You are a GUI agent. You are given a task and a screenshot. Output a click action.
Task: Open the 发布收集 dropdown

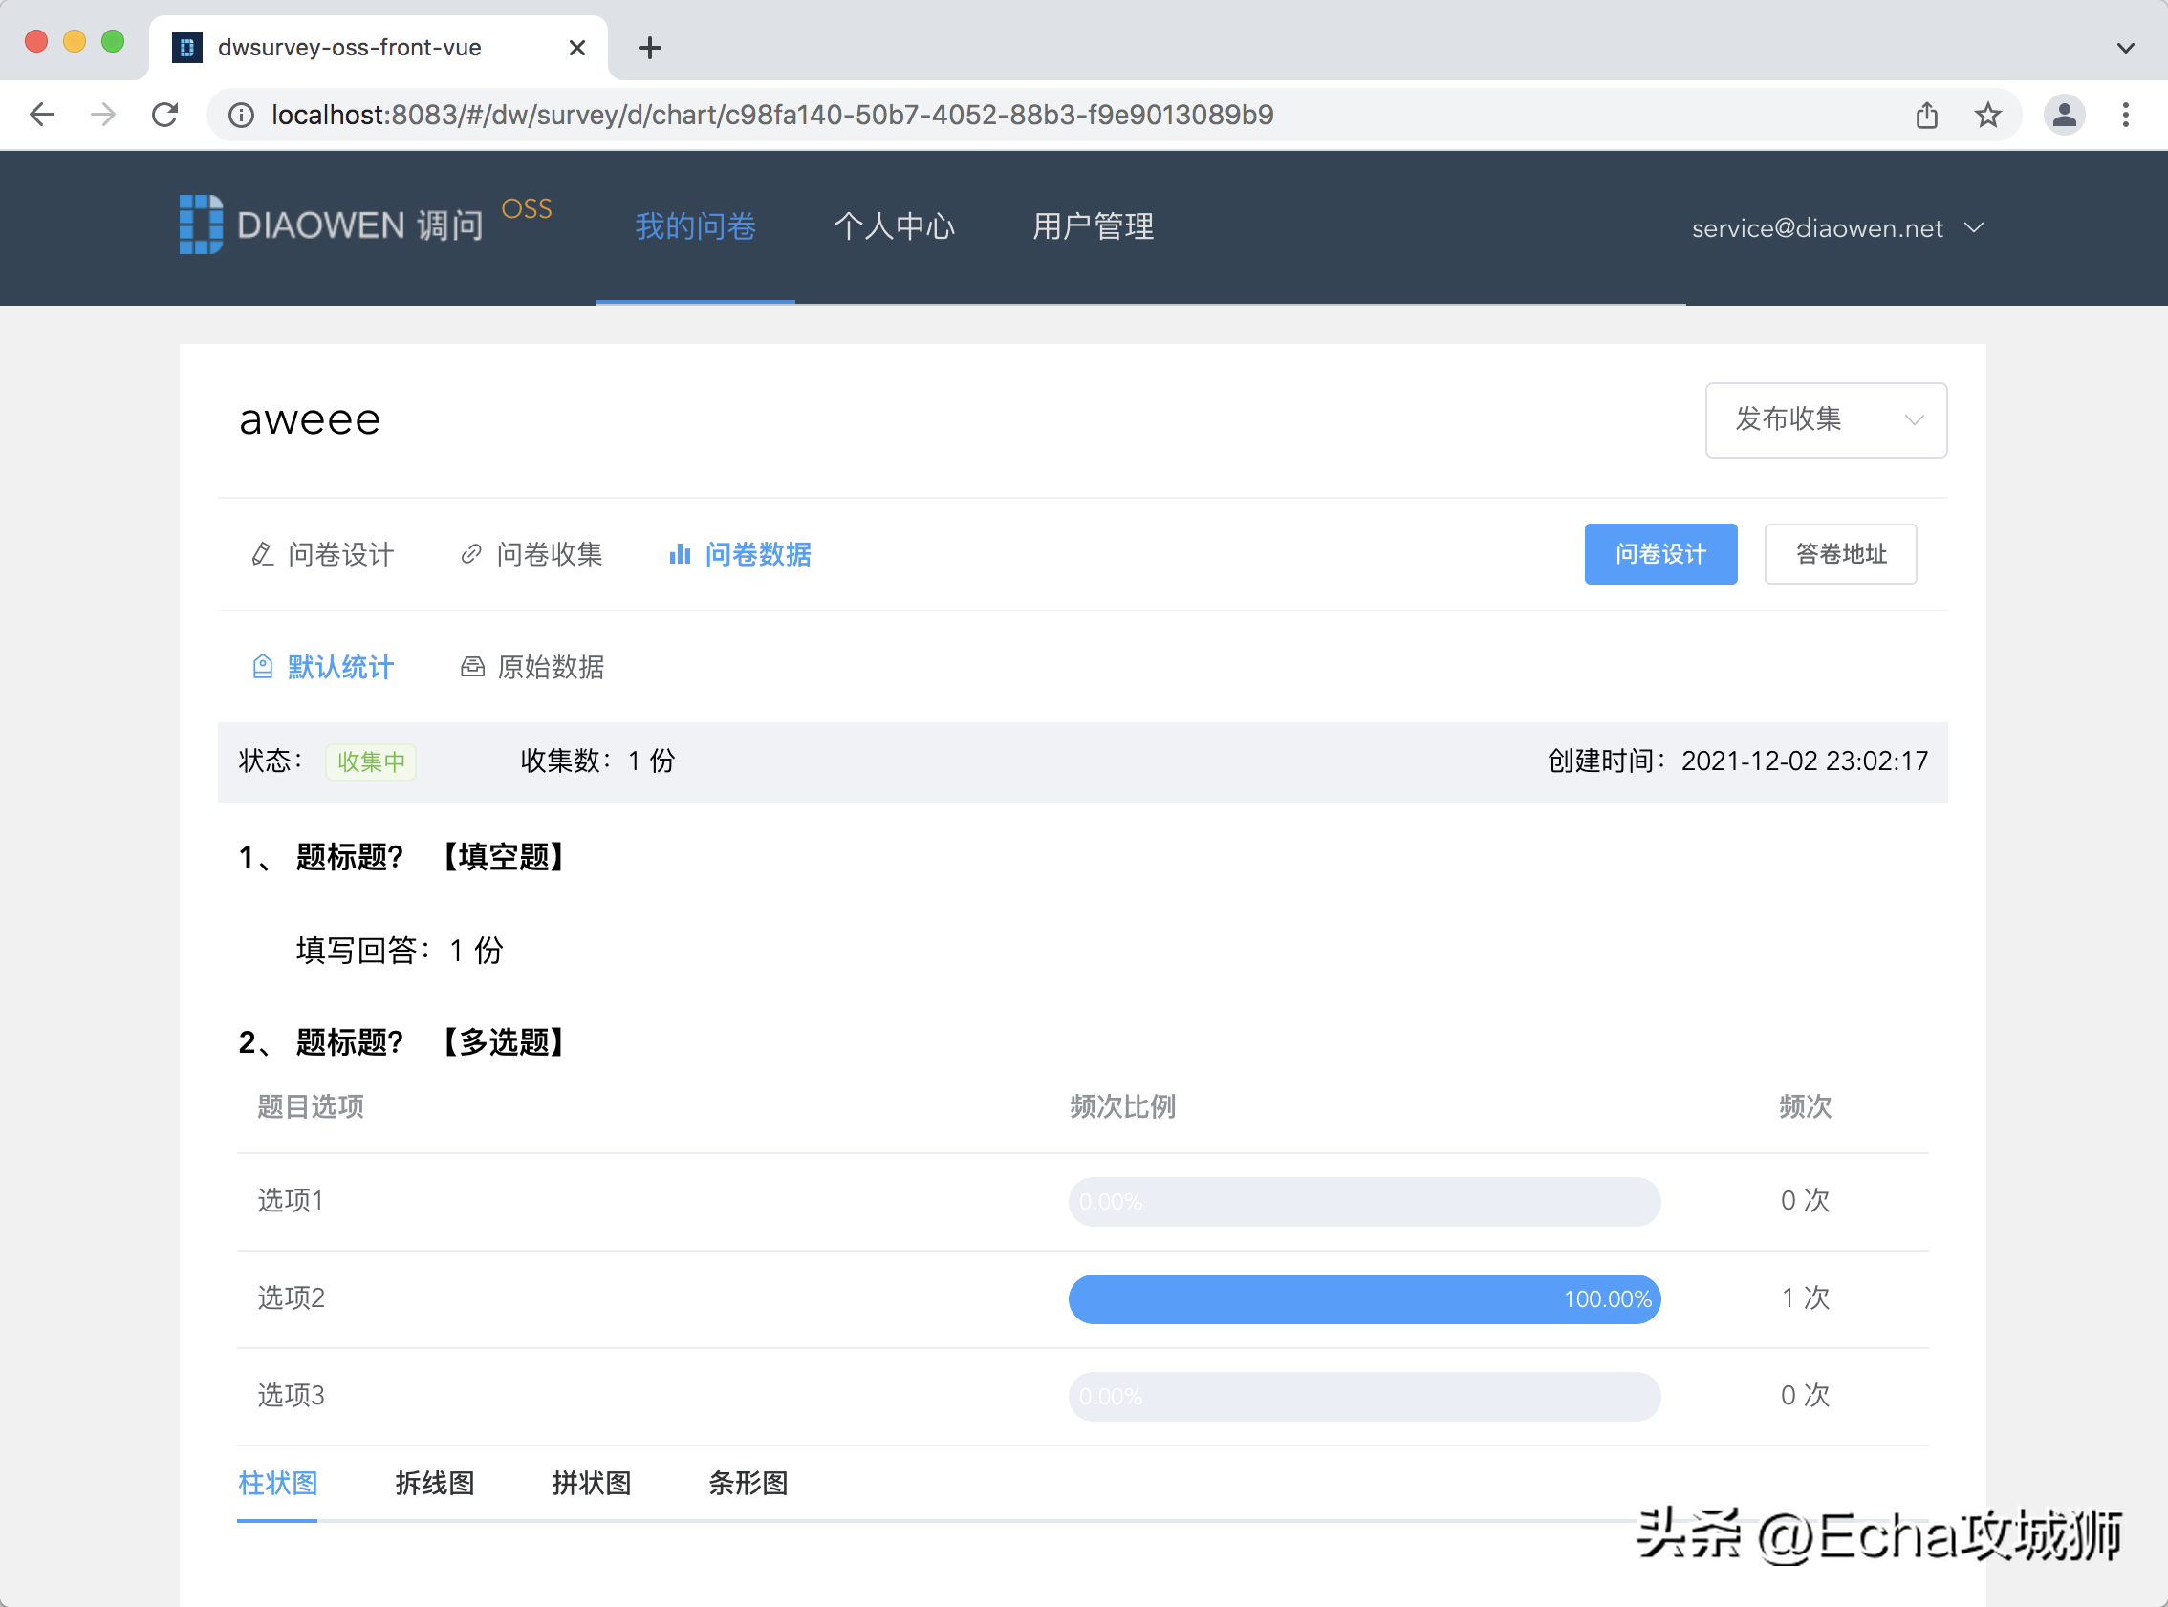click(x=1826, y=420)
